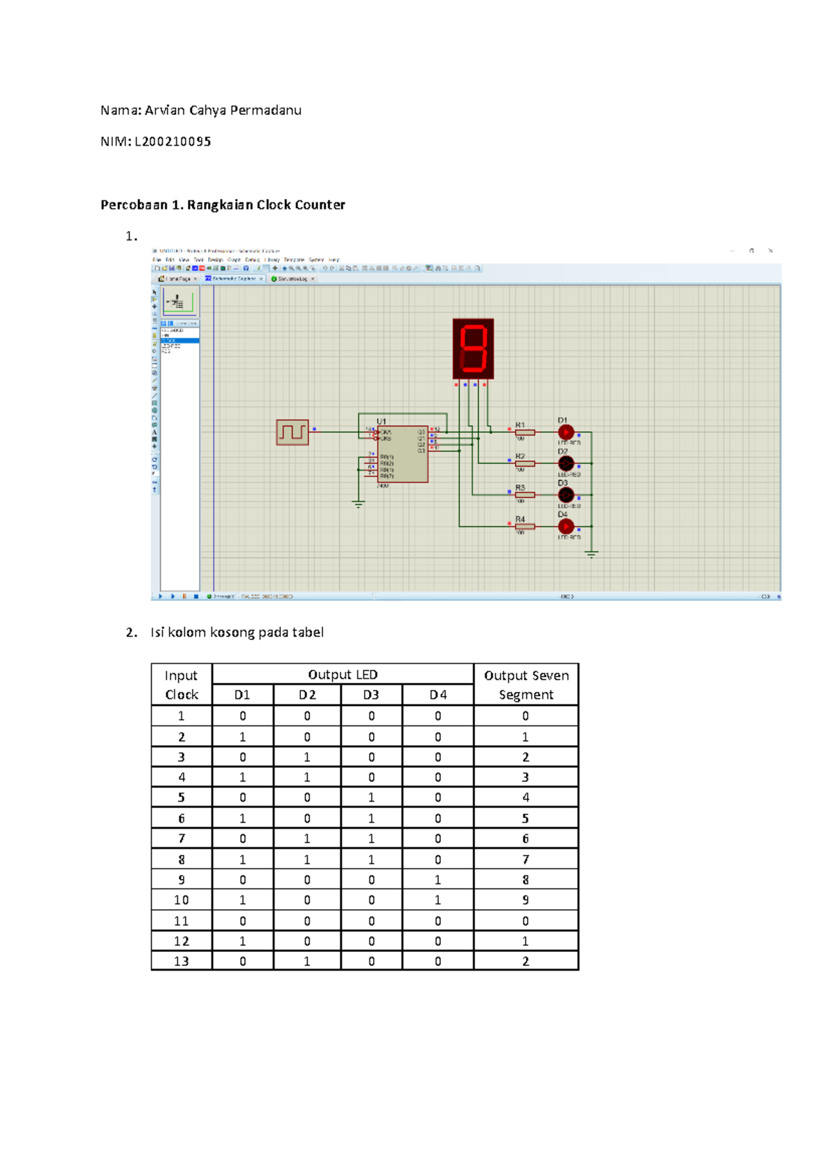Click the D3 column header cell
832x1176 pixels.
tap(371, 695)
